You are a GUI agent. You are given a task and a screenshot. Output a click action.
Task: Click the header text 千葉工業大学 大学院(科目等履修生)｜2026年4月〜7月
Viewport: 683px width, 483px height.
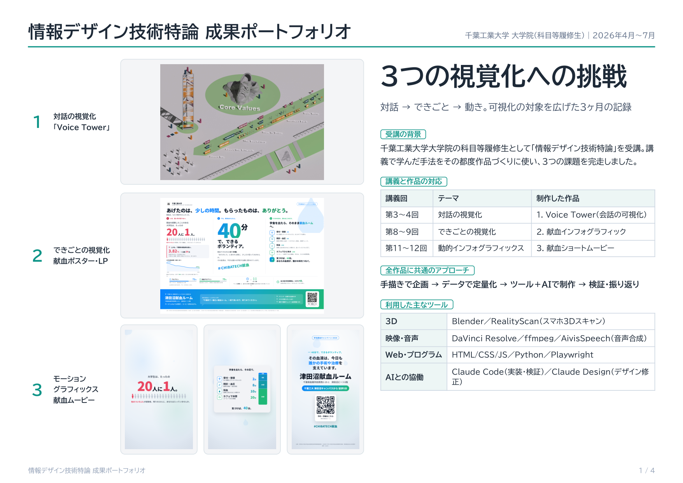pyautogui.click(x=560, y=35)
